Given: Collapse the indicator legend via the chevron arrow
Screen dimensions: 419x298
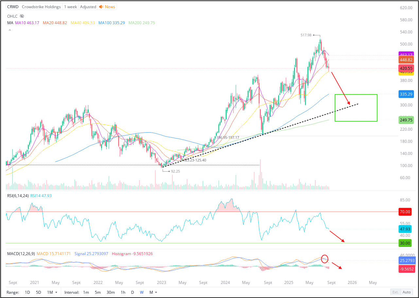Looking at the screenshot, I should 9,30.
